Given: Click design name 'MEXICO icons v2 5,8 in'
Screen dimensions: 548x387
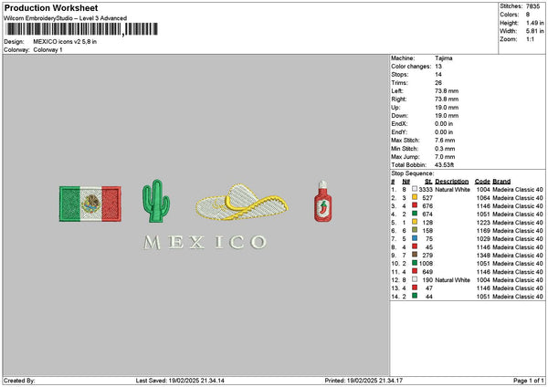Looking at the screenshot, I should 65,42.
